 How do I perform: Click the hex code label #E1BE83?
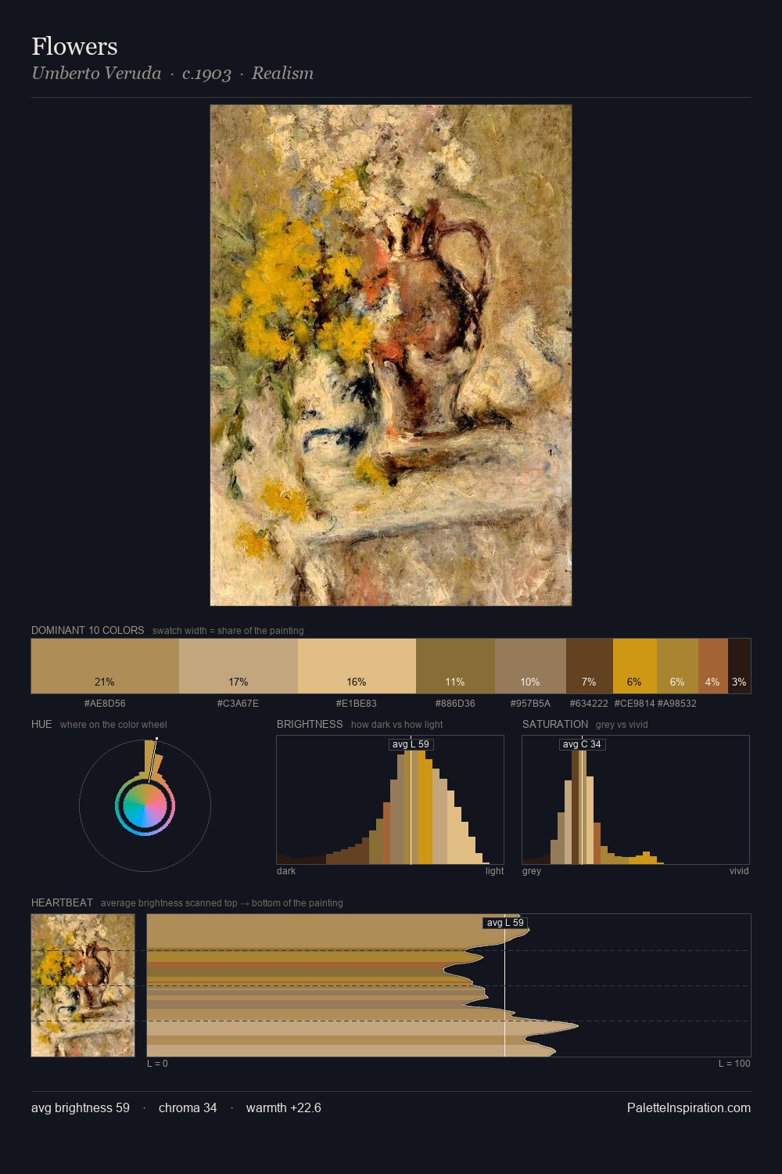[357, 704]
